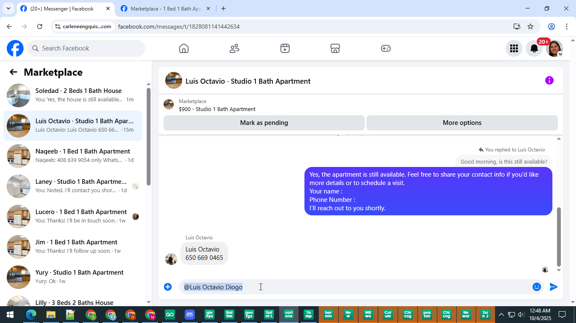This screenshot has width=576, height=323.
Task: Open conversation information purple icon
Action: [549, 80]
